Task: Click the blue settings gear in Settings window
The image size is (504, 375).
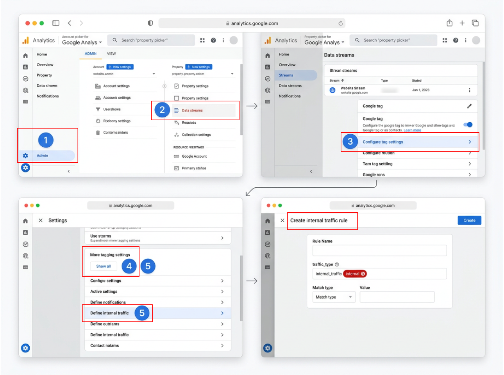Action: click(25, 348)
